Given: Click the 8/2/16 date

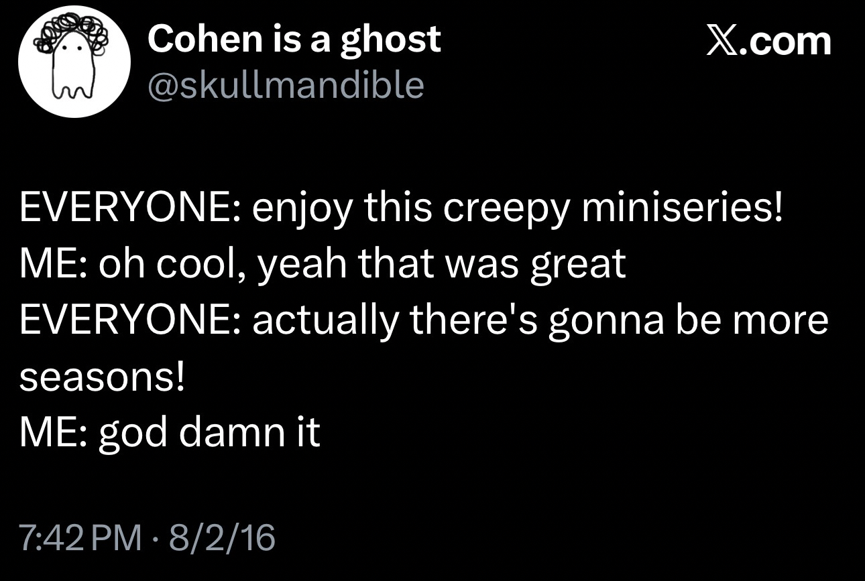Looking at the screenshot, I should click(x=223, y=537).
